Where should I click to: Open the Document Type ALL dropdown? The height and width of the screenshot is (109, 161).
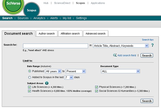point(120,71)
